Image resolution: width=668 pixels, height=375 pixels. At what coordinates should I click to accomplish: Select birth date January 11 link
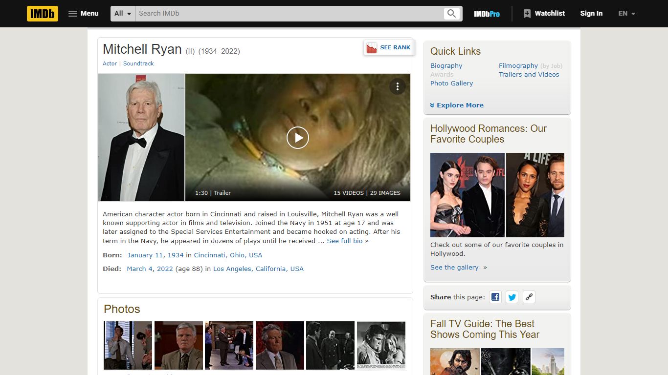pos(146,255)
